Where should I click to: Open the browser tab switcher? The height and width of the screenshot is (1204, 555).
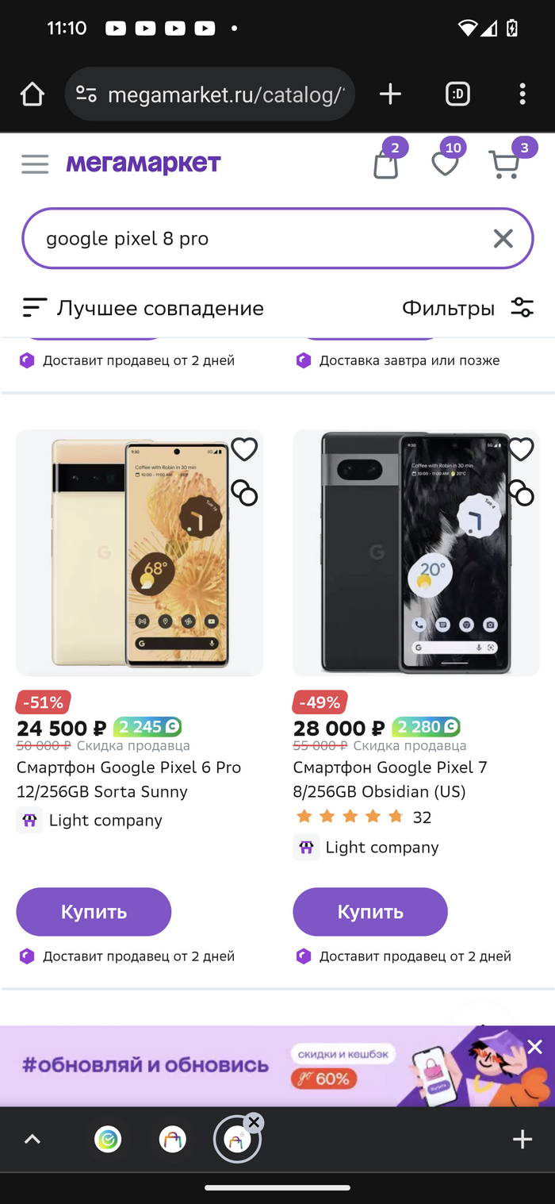pos(457,94)
